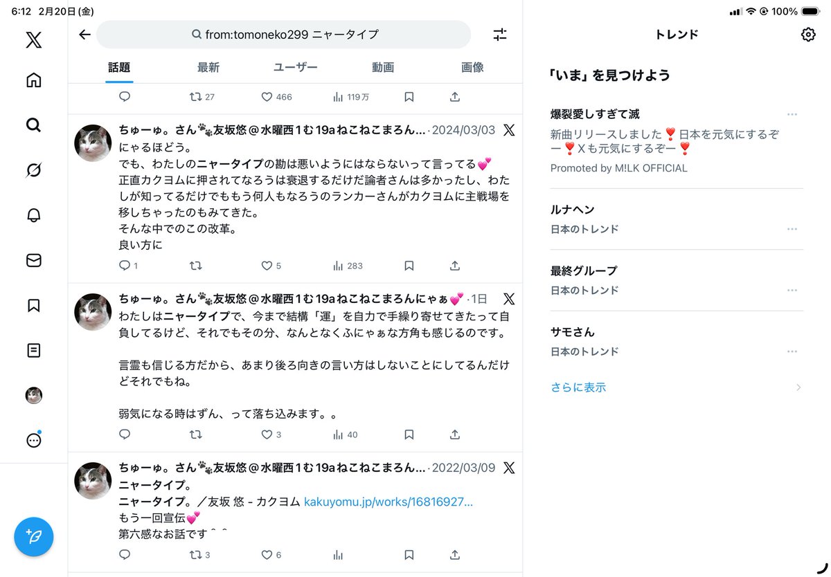
Task: Share the post with 466 likes
Action: click(455, 97)
